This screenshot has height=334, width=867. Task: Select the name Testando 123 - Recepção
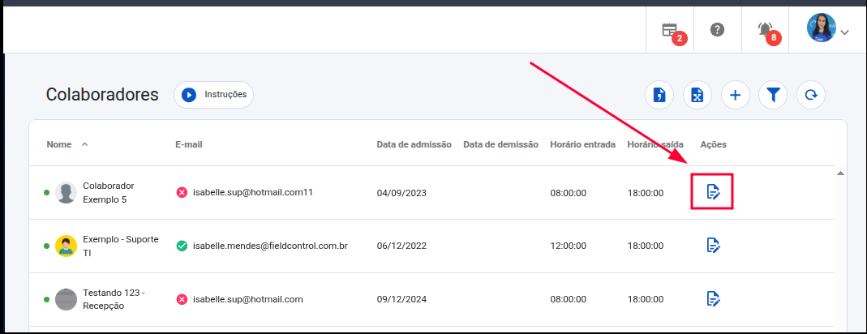point(114,299)
